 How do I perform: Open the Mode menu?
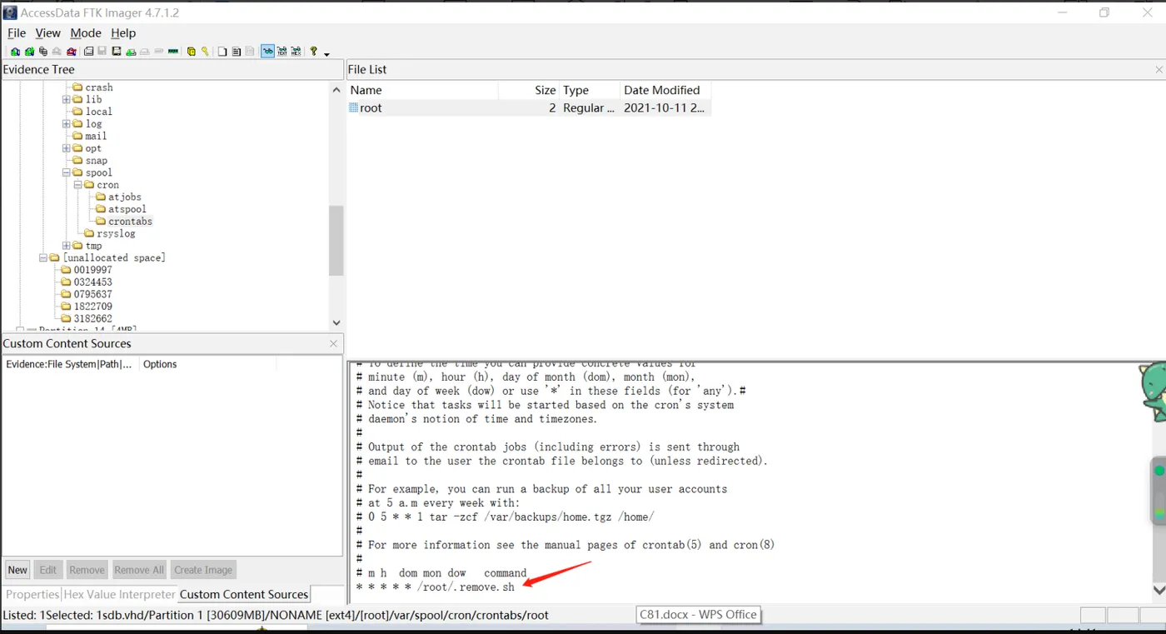(x=86, y=33)
